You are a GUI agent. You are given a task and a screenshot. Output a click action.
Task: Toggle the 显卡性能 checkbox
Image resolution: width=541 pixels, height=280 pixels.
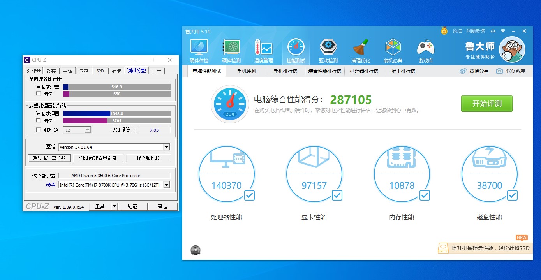337,195
